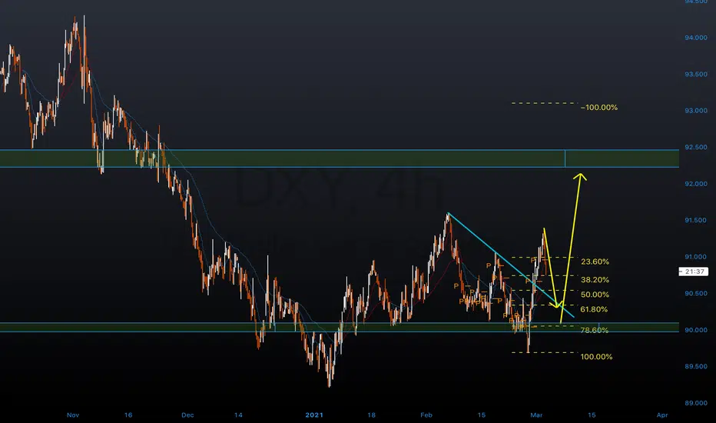Select the 61.80% Fibonacci level label
This screenshot has height=423, width=716.
pyautogui.click(x=594, y=310)
